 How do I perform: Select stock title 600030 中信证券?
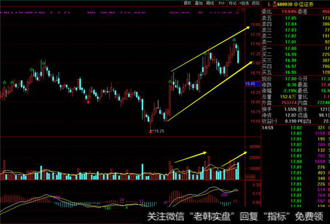tap(295, 4)
